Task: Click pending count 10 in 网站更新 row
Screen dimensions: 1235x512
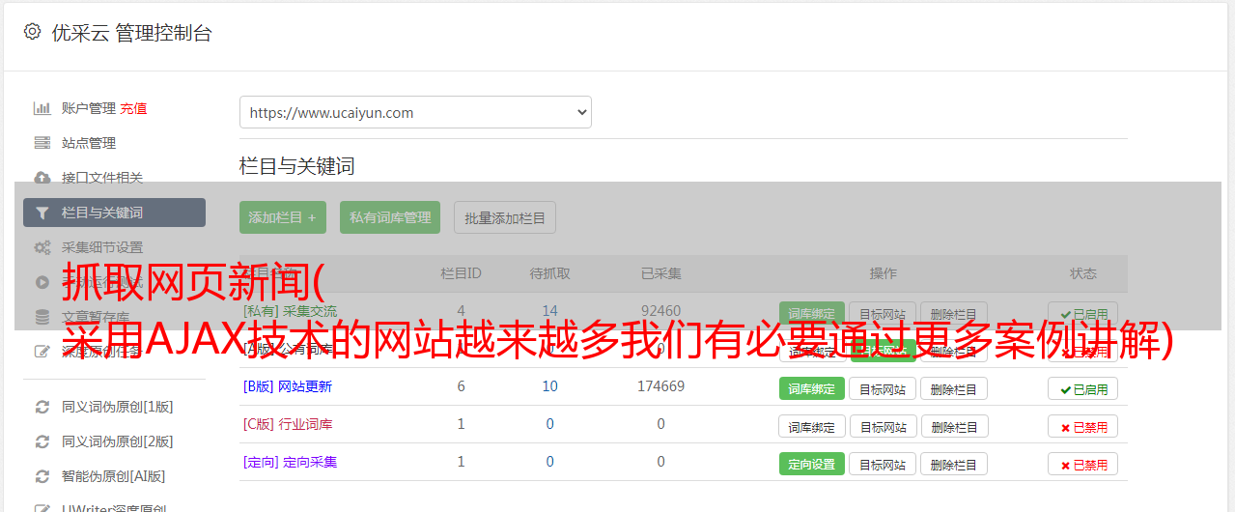Action: [x=550, y=386]
